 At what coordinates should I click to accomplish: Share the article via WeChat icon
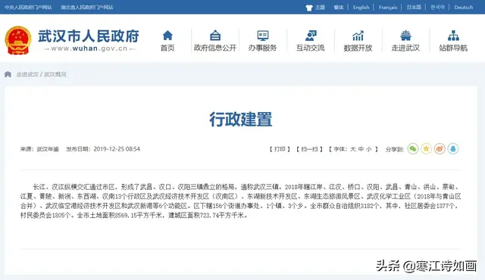(412, 149)
